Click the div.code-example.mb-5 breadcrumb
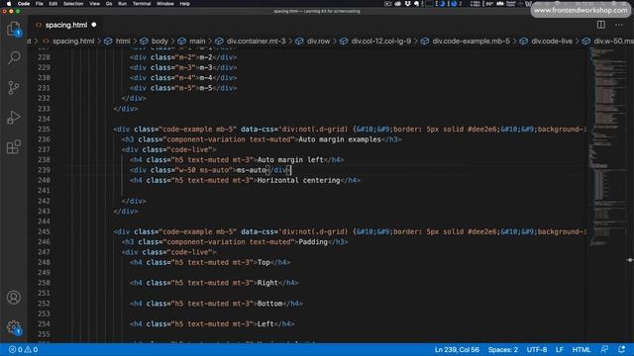 [x=472, y=41]
